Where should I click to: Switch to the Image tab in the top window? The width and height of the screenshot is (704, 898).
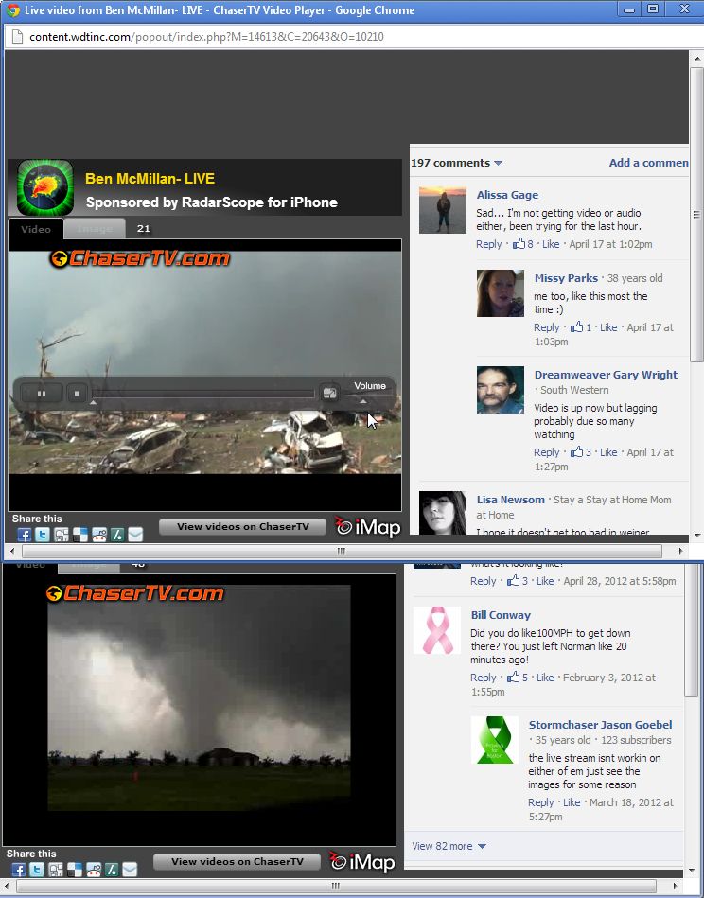[x=95, y=229]
